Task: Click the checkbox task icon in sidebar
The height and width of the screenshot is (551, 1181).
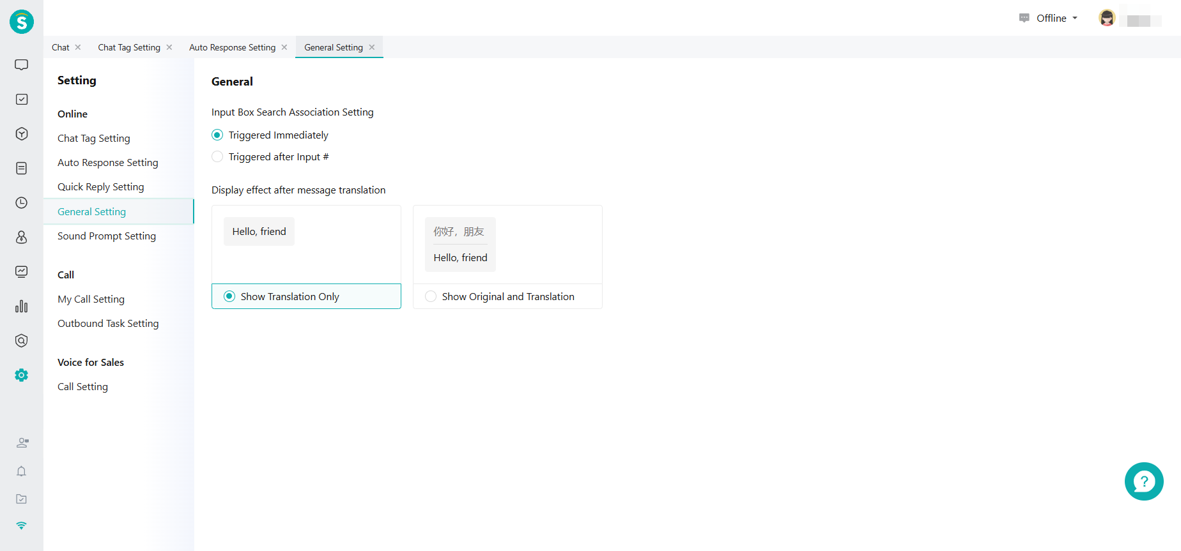Action: point(21,99)
